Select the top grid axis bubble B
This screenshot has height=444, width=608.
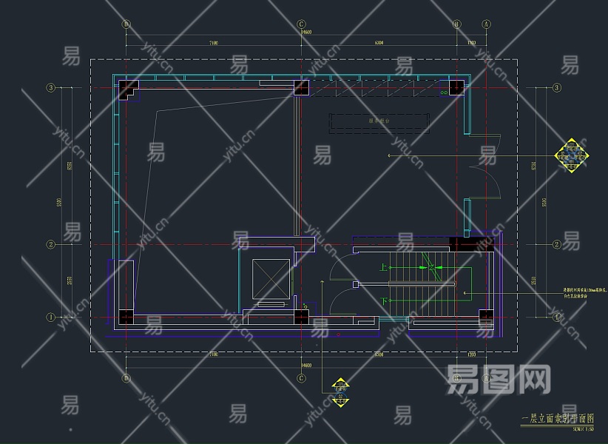(x=457, y=24)
